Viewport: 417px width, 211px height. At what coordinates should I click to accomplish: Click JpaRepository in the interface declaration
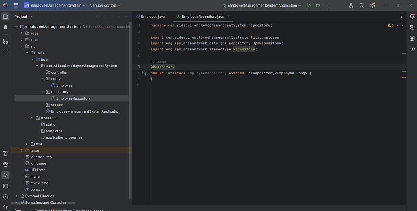click(x=260, y=73)
